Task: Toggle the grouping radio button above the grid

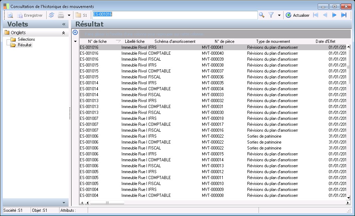Action: 75,32
